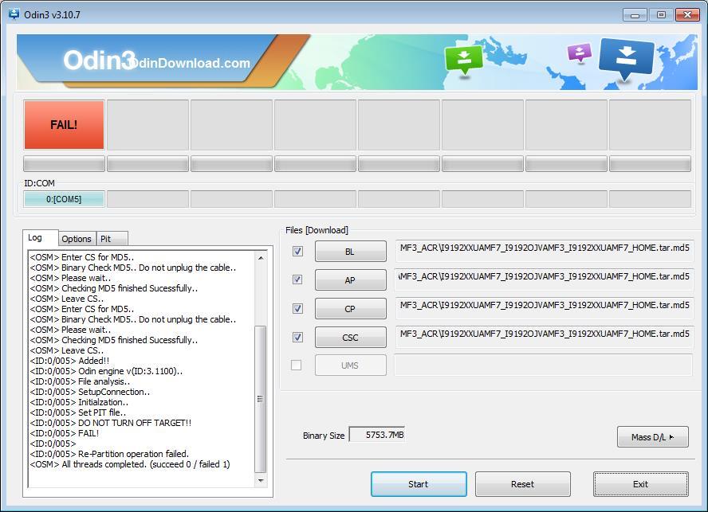708x512 pixels.
Task: Uncheck the BL firmware checkbox
Action: click(297, 251)
